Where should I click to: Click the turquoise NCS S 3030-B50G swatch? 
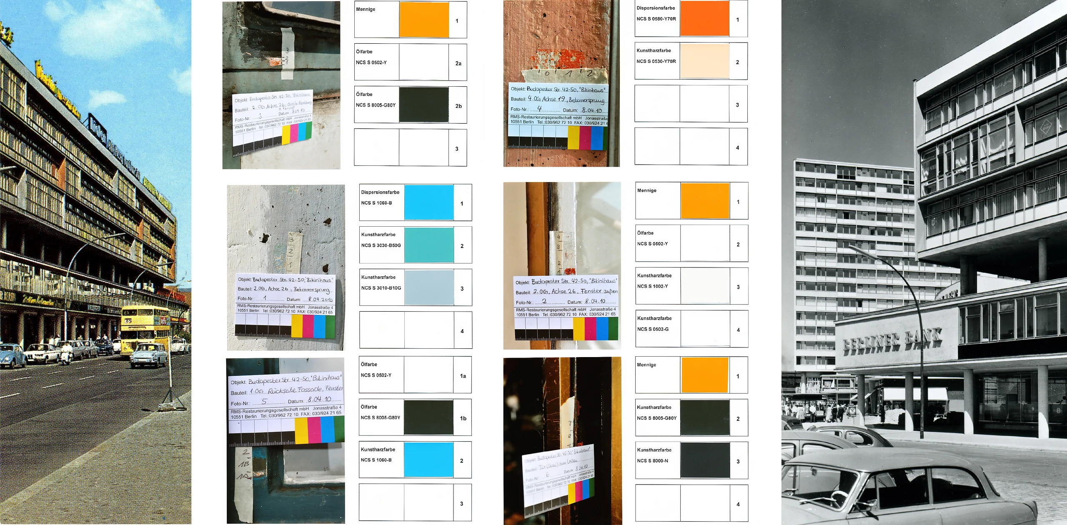coord(428,245)
